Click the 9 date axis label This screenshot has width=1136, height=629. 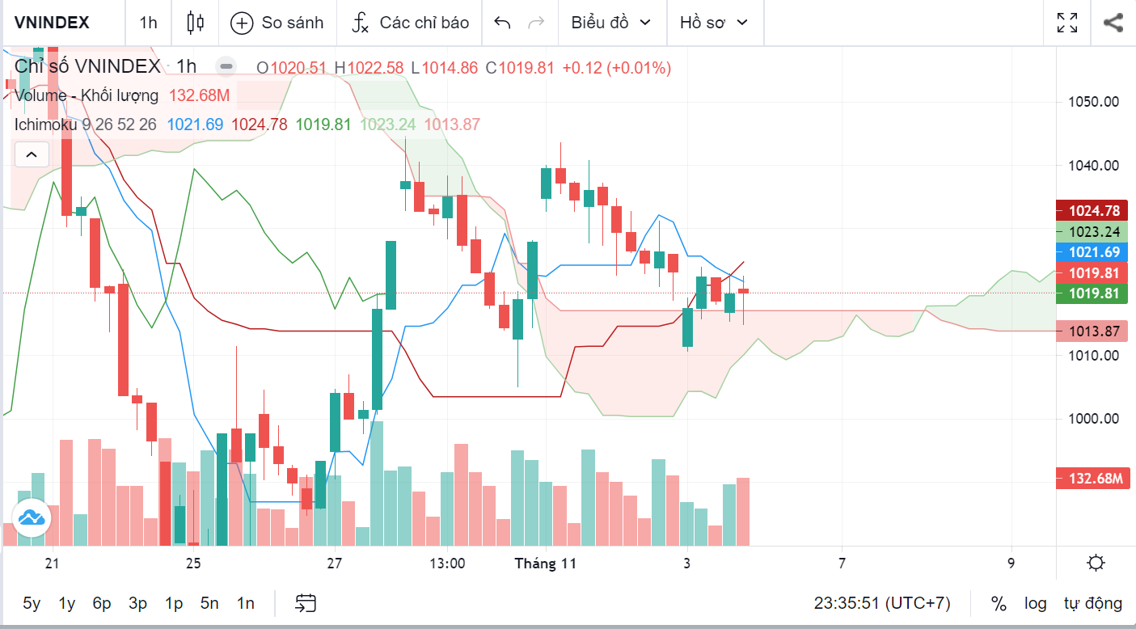click(x=1011, y=564)
